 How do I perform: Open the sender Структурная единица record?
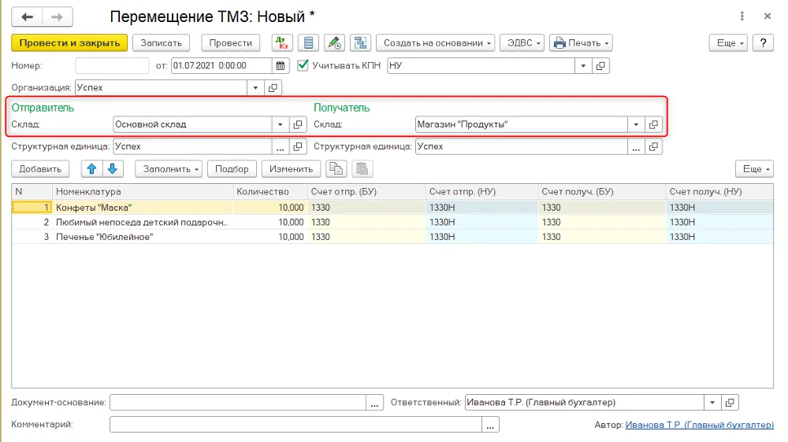tap(298, 146)
